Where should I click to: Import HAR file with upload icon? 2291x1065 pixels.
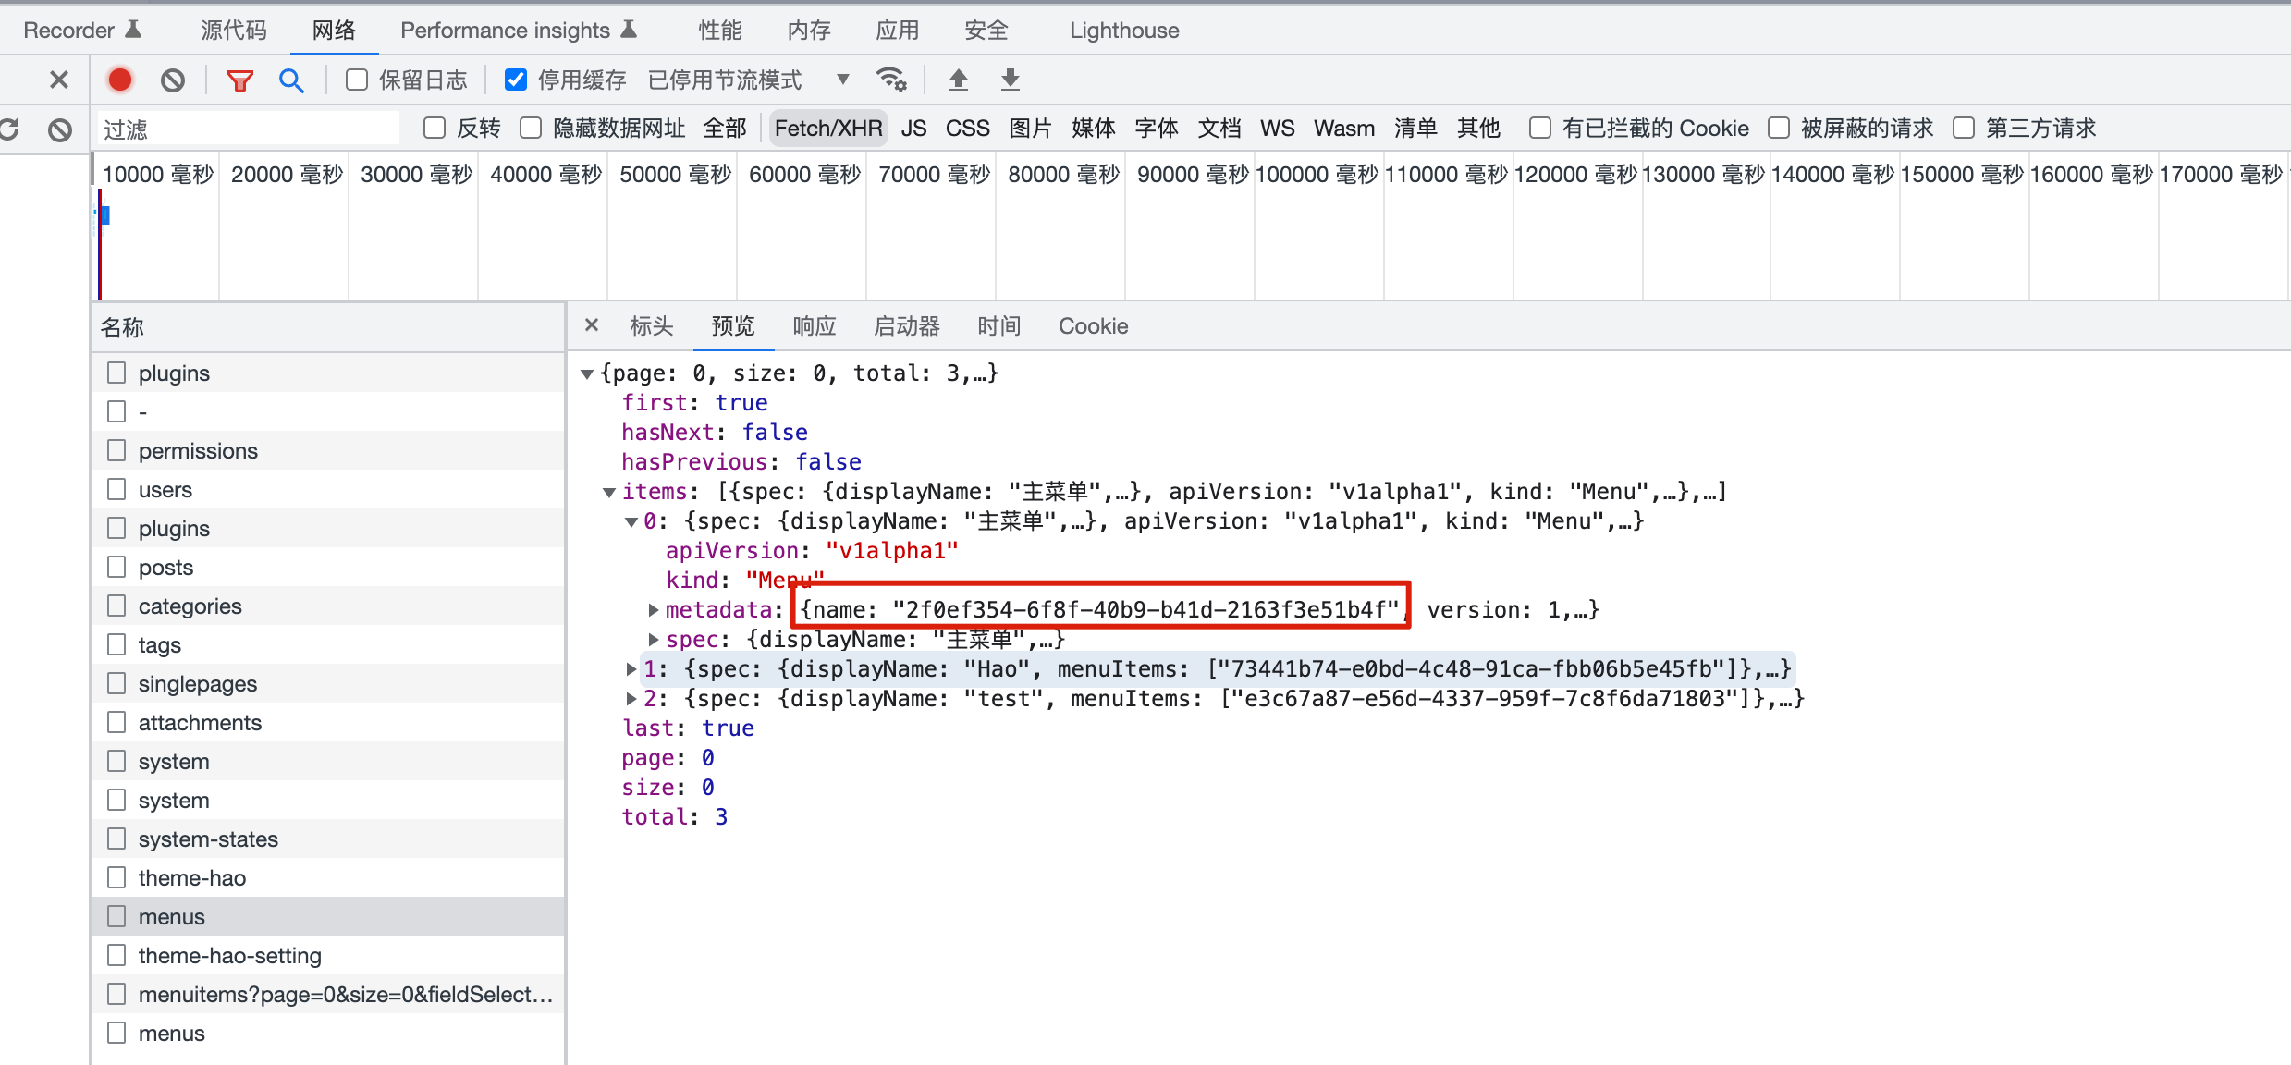(x=959, y=80)
